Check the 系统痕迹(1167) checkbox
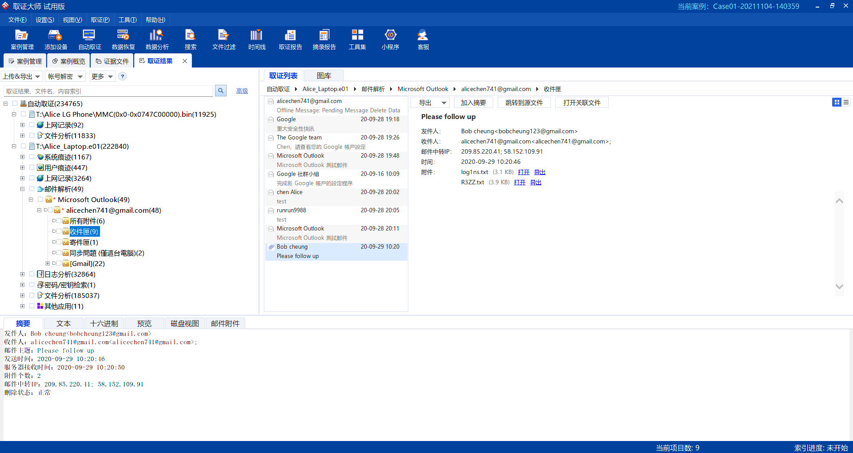 coord(32,157)
